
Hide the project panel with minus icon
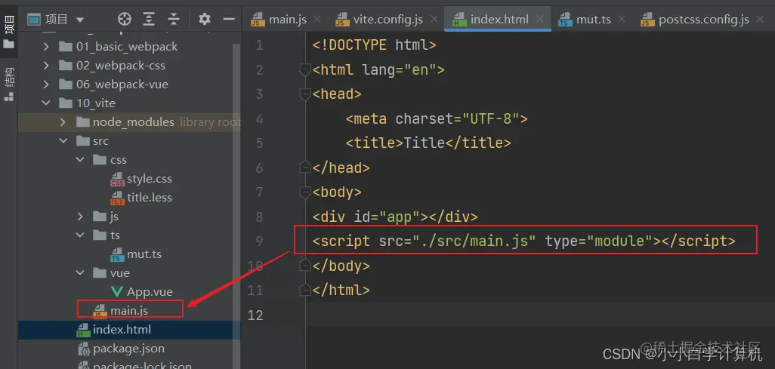point(228,20)
